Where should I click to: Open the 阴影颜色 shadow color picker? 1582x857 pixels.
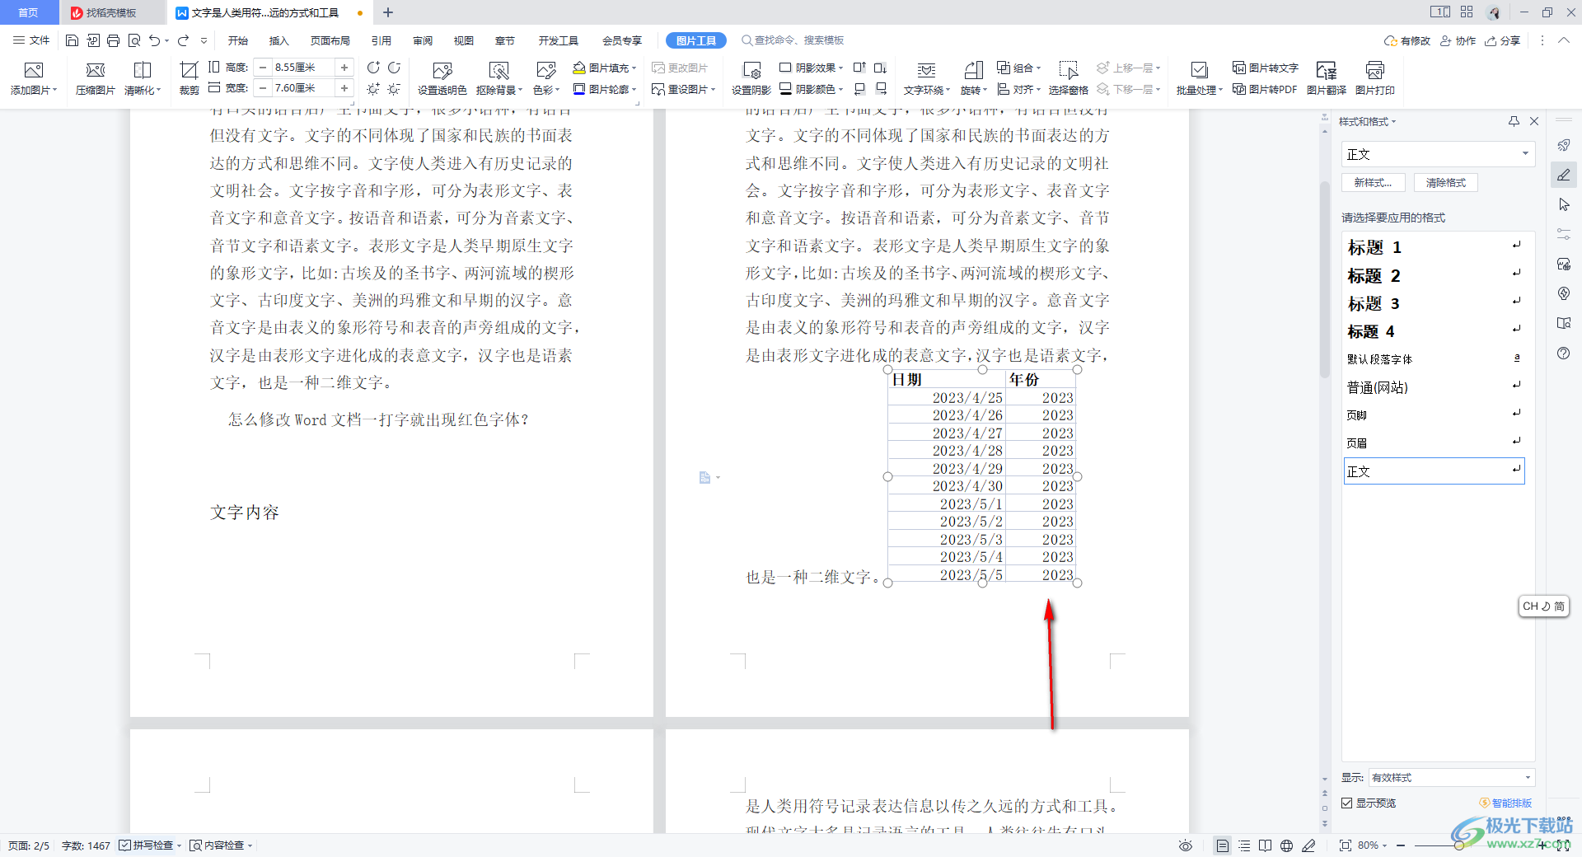pyautogui.click(x=811, y=89)
